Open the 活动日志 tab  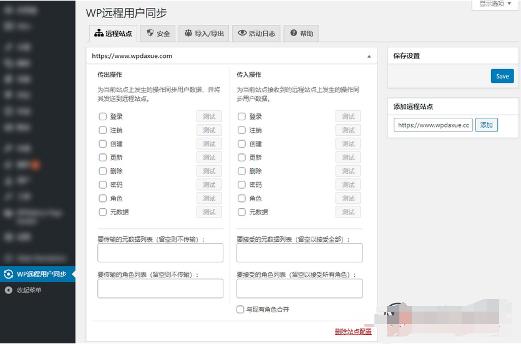click(x=256, y=34)
